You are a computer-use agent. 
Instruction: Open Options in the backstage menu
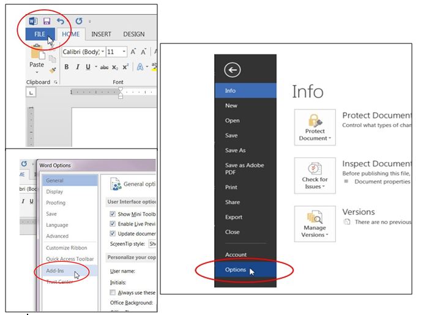click(x=245, y=270)
